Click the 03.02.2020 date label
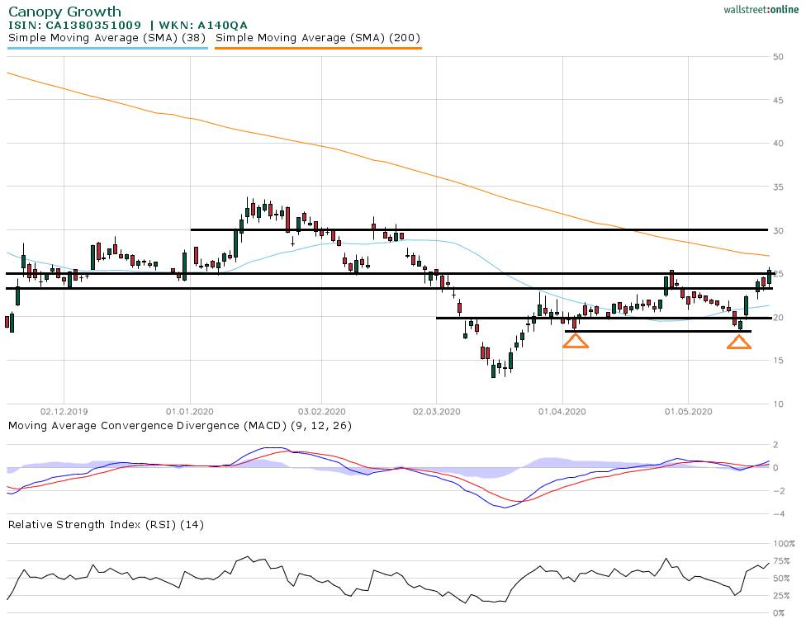Image resolution: width=806 pixels, height=619 pixels. click(322, 412)
